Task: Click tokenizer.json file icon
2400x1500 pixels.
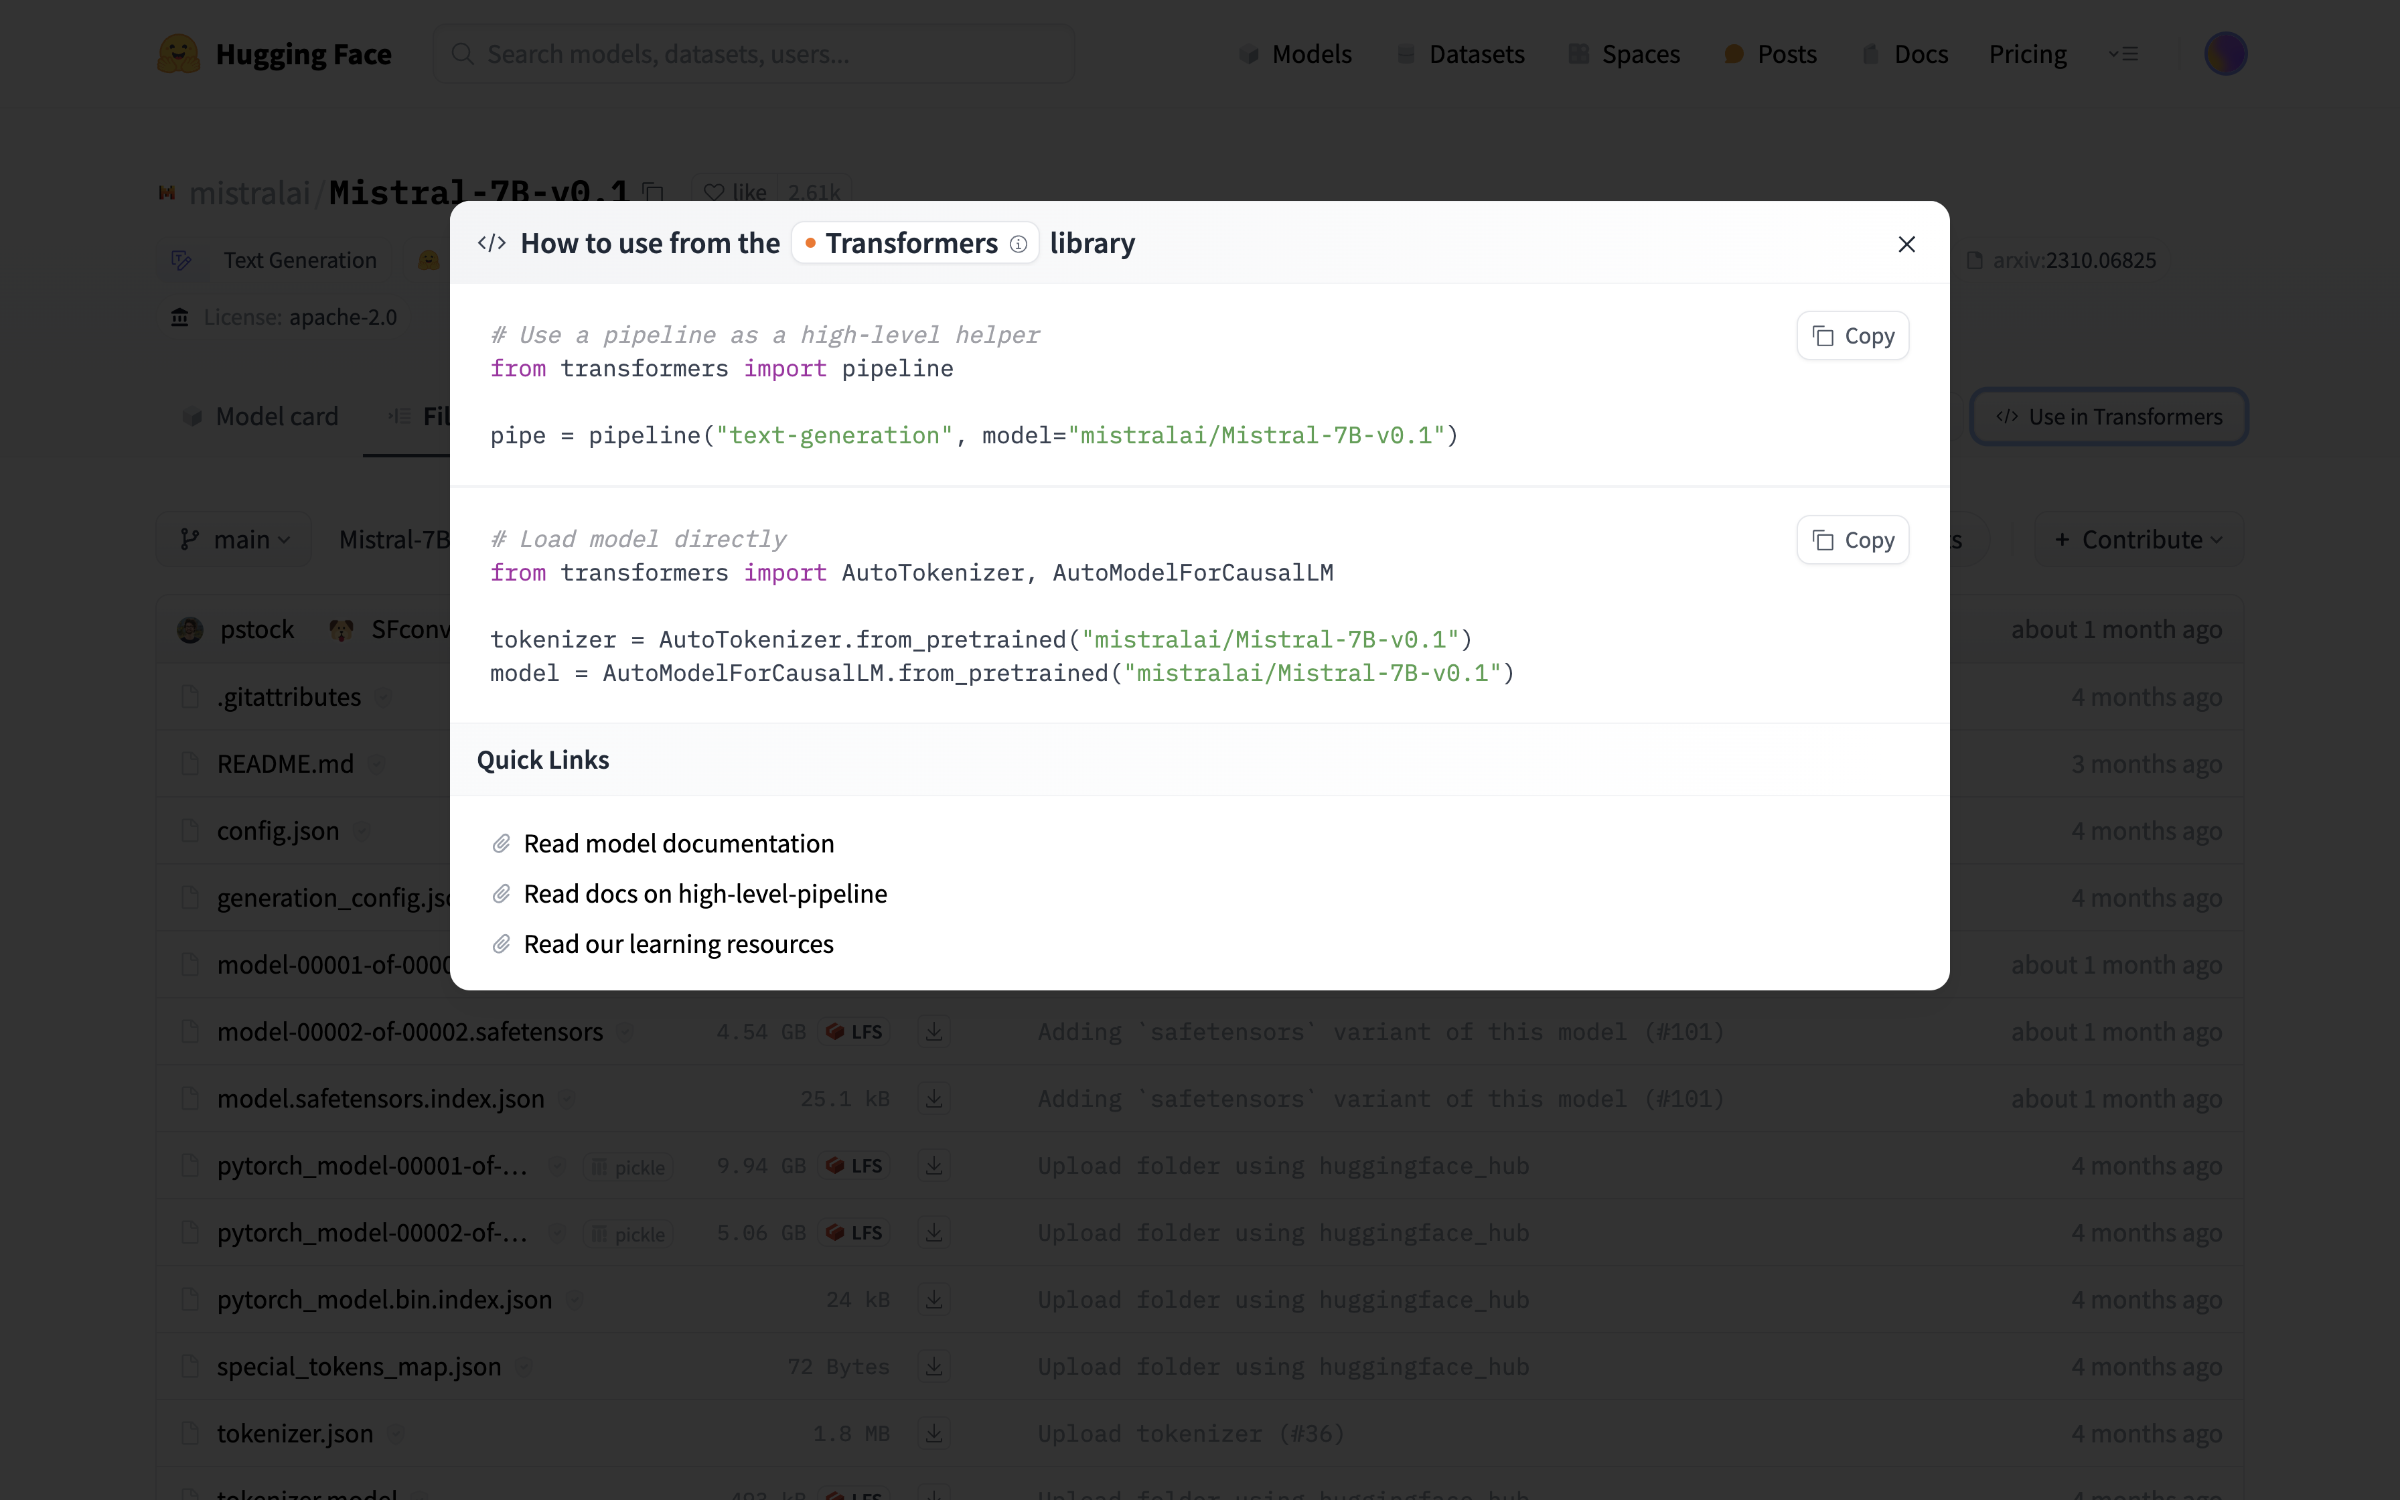Action: pyautogui.click(x=190, y=1434)
